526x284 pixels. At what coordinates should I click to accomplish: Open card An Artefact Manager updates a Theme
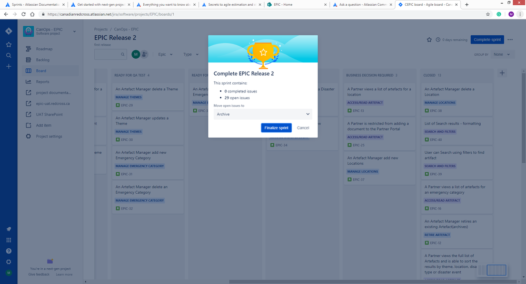(x=148, y=129)
